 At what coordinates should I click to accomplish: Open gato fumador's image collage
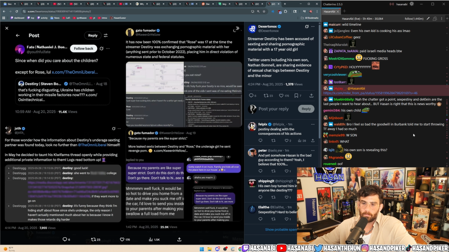click(x=184, y=94)
